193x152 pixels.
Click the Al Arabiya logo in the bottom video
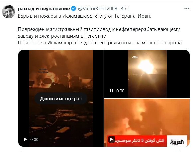click(x=177, y=142)
